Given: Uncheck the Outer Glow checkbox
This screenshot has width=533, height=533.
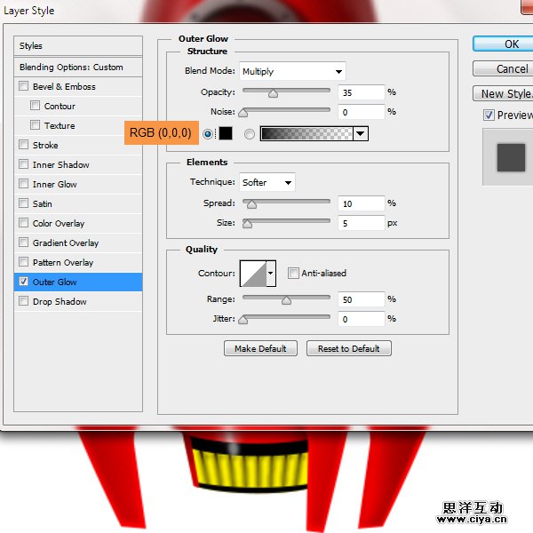Looking at the screenshot, I should [x=23, y=282].
